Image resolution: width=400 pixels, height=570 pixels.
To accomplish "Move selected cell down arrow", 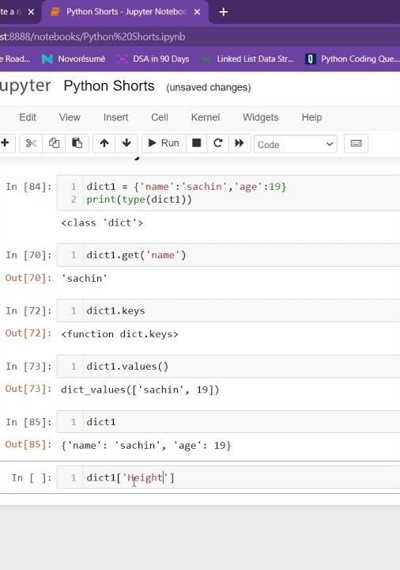I will coord(126,143).
